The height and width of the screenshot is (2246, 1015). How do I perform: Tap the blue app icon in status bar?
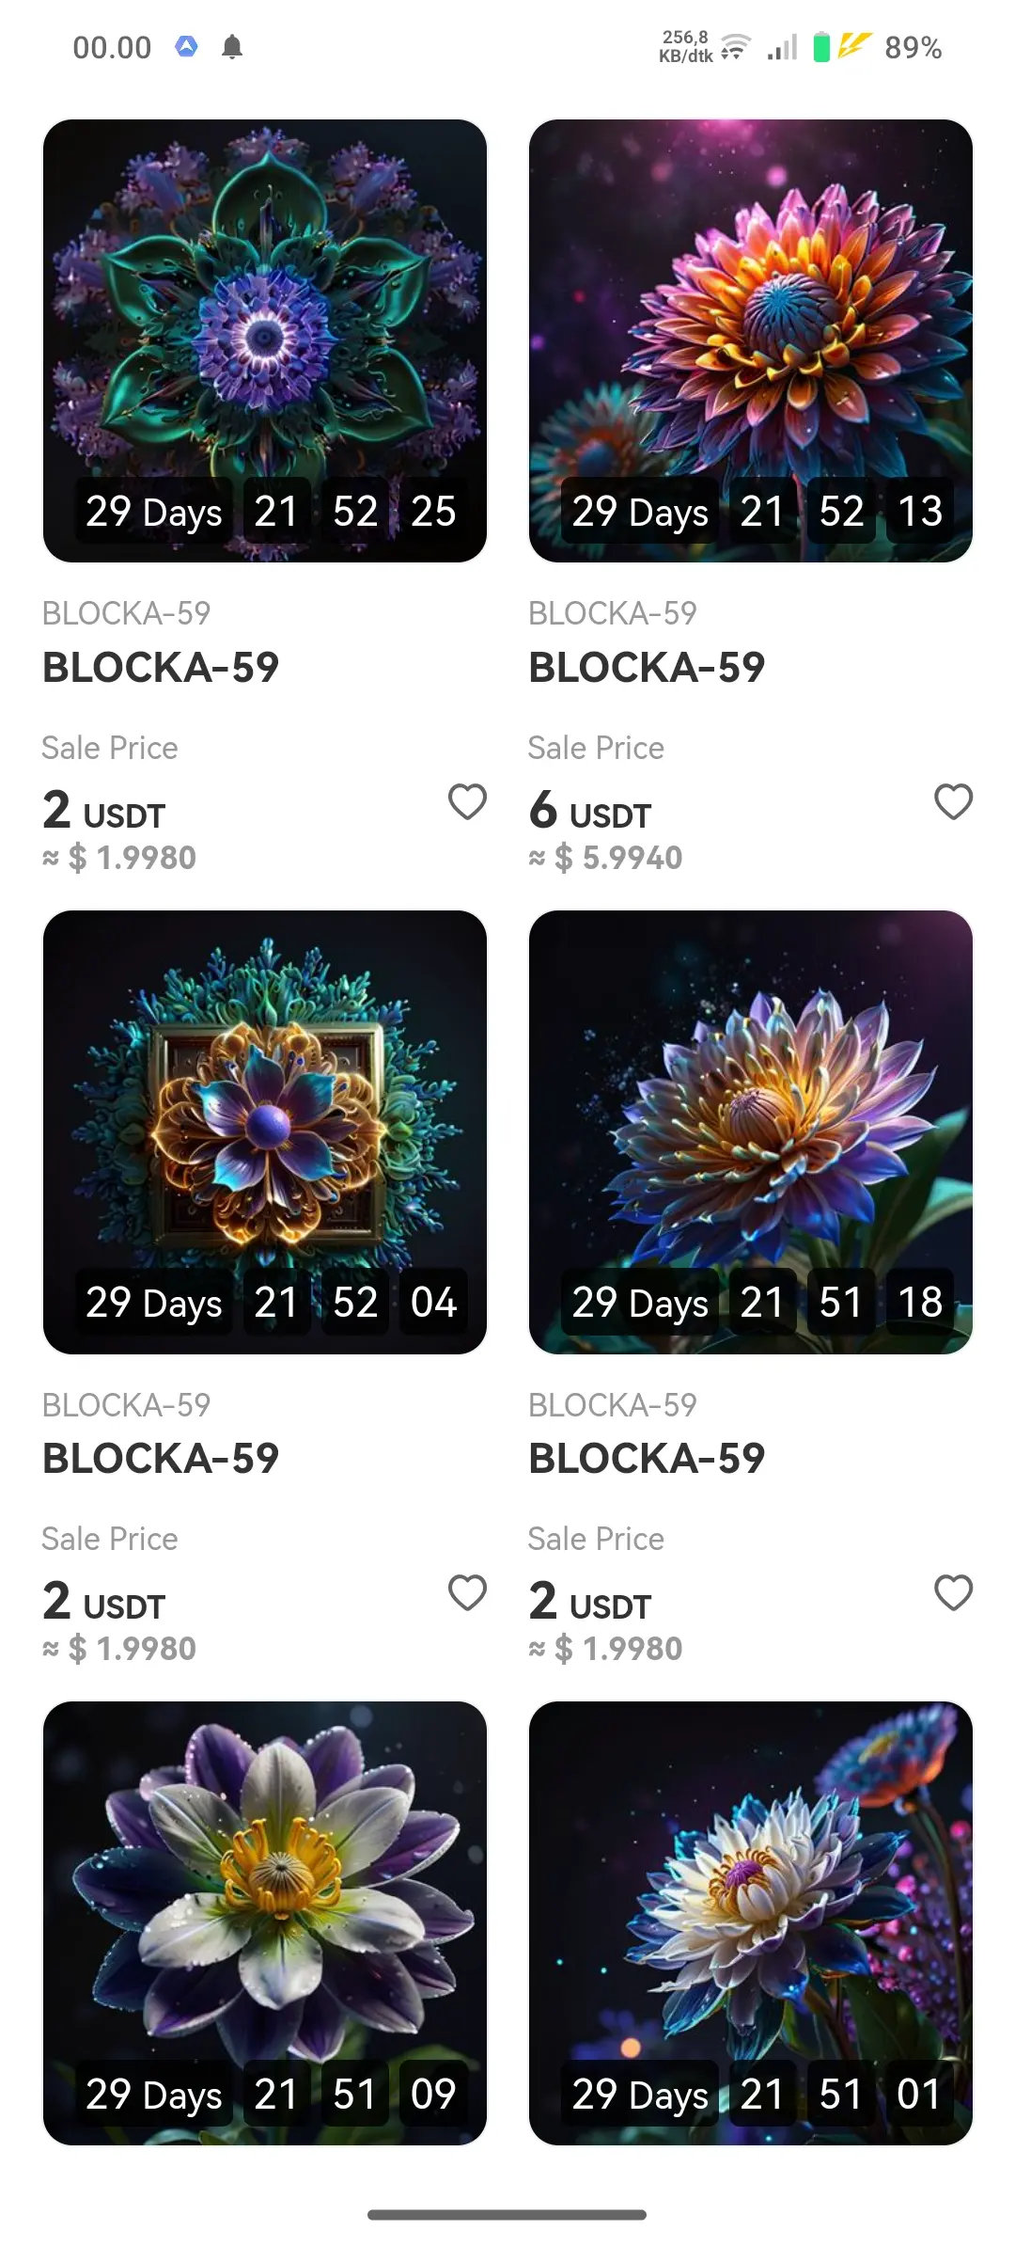[x=187, y=46]
